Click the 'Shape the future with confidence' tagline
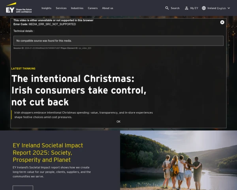 24,11
